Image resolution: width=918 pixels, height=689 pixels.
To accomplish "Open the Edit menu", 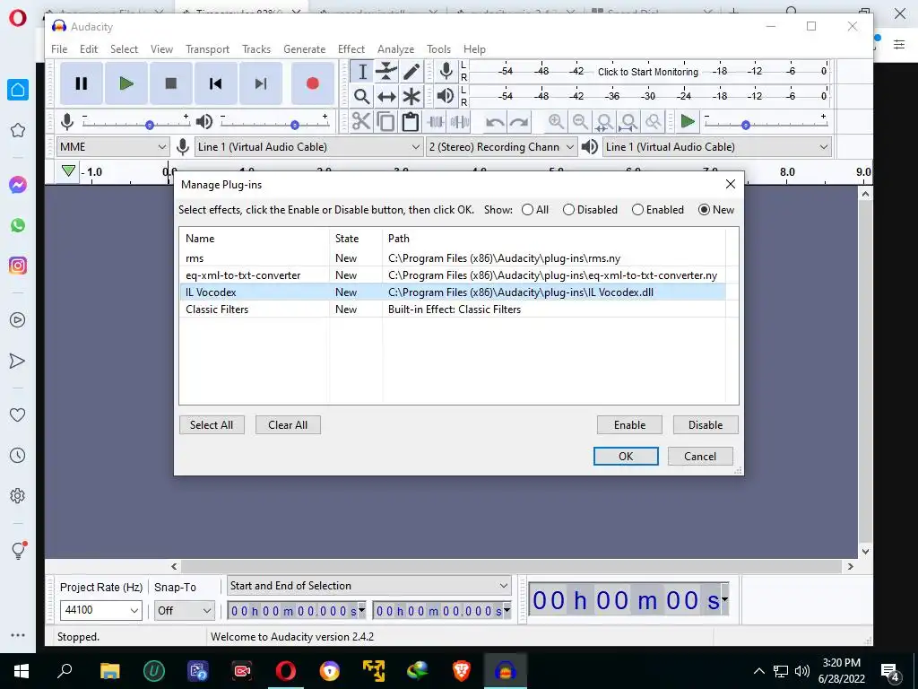I will tap(89, 49).
